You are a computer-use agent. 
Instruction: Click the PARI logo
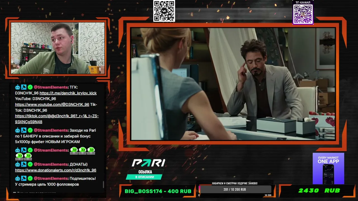point(148,163)
